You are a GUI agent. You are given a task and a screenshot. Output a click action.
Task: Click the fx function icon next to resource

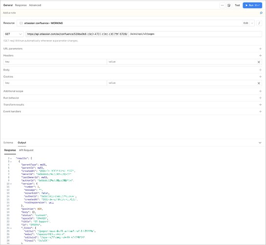coord(259,23)
